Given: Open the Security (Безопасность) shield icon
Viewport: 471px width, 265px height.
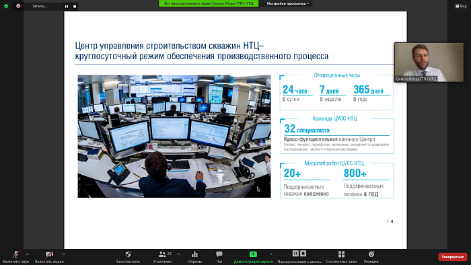Looking at the screenshot, I should pos(129,254).
